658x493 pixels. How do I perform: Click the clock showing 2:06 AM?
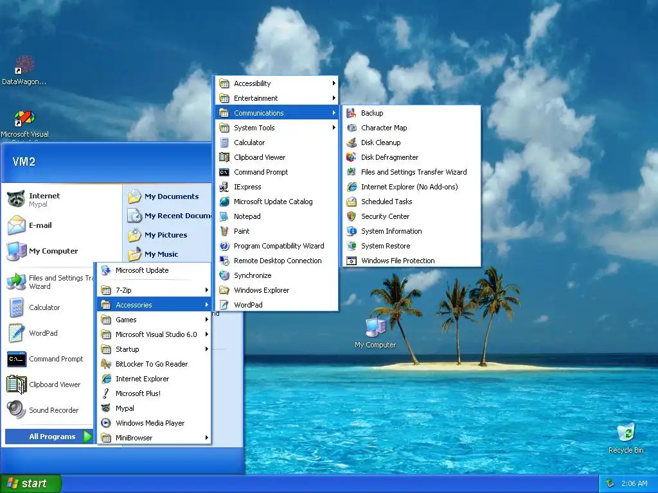coord(634,483)
